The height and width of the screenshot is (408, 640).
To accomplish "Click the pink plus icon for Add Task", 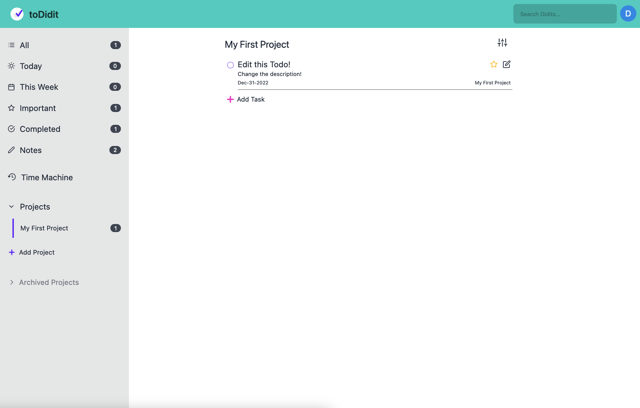I will [x=230, y=99].
